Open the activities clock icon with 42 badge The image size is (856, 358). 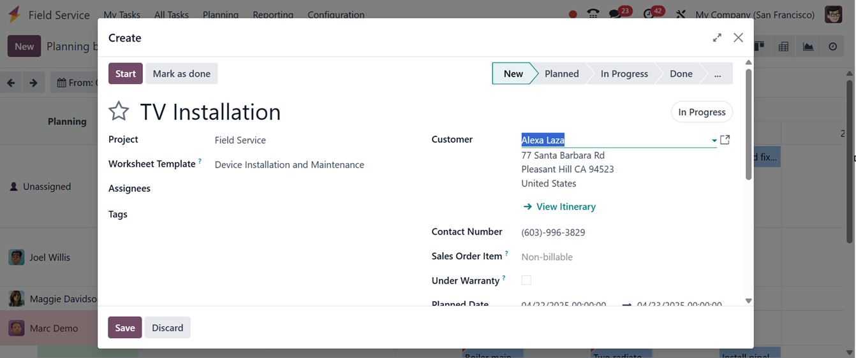click(649, 14)
